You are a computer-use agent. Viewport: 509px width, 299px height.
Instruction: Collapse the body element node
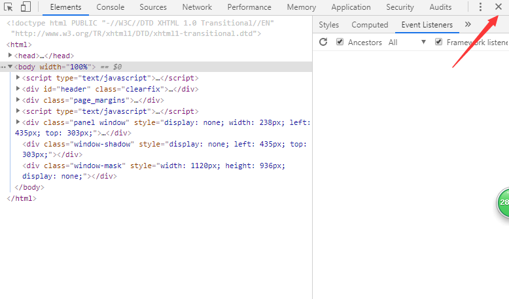(10, 67)
